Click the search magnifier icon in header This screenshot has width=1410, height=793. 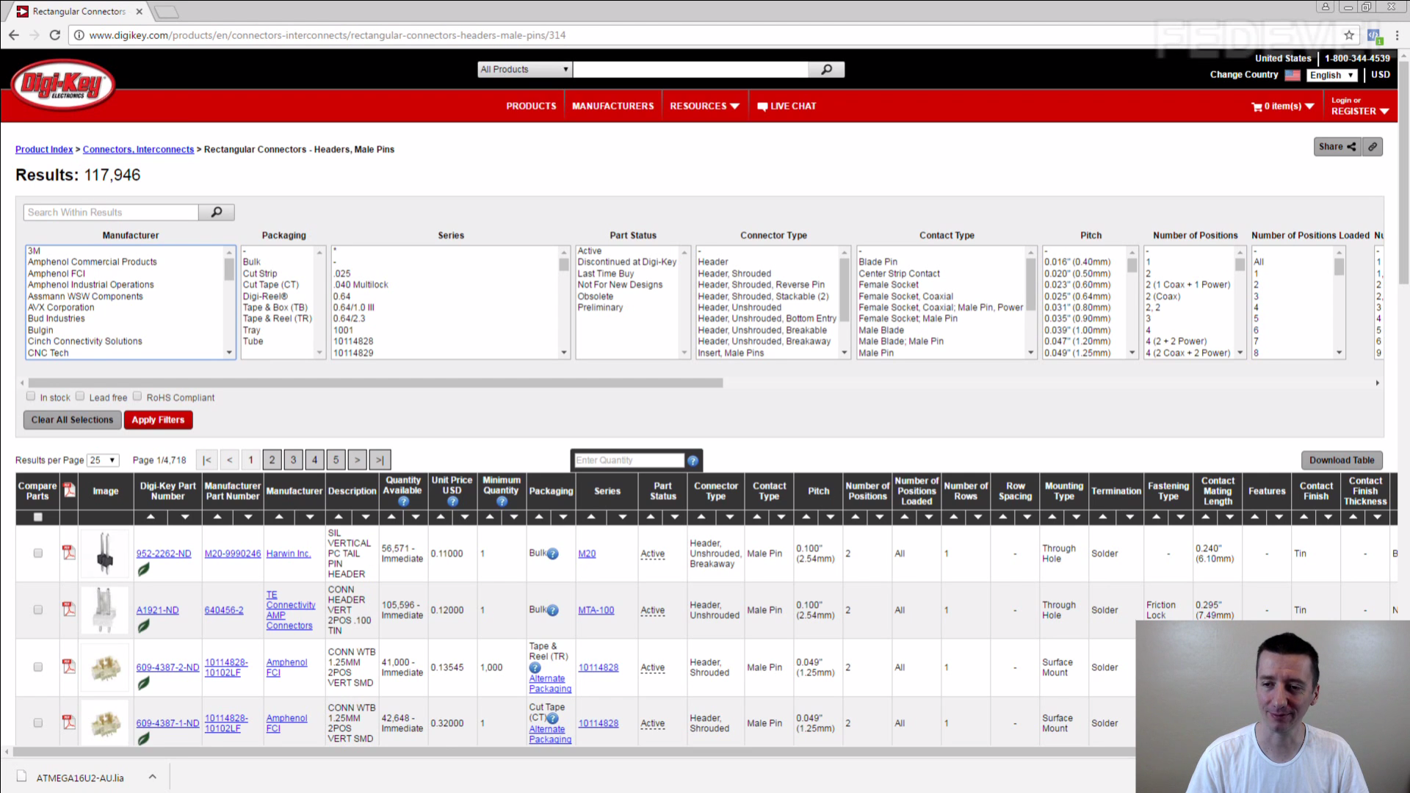pos(826,69)
